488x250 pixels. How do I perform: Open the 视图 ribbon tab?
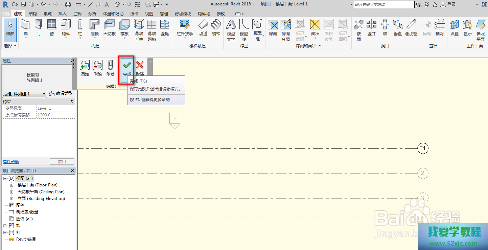149,14
